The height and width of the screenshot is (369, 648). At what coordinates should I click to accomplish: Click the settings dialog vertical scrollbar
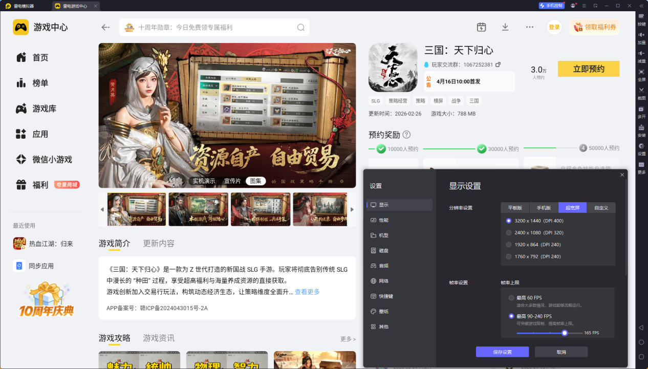click(626, 228)
